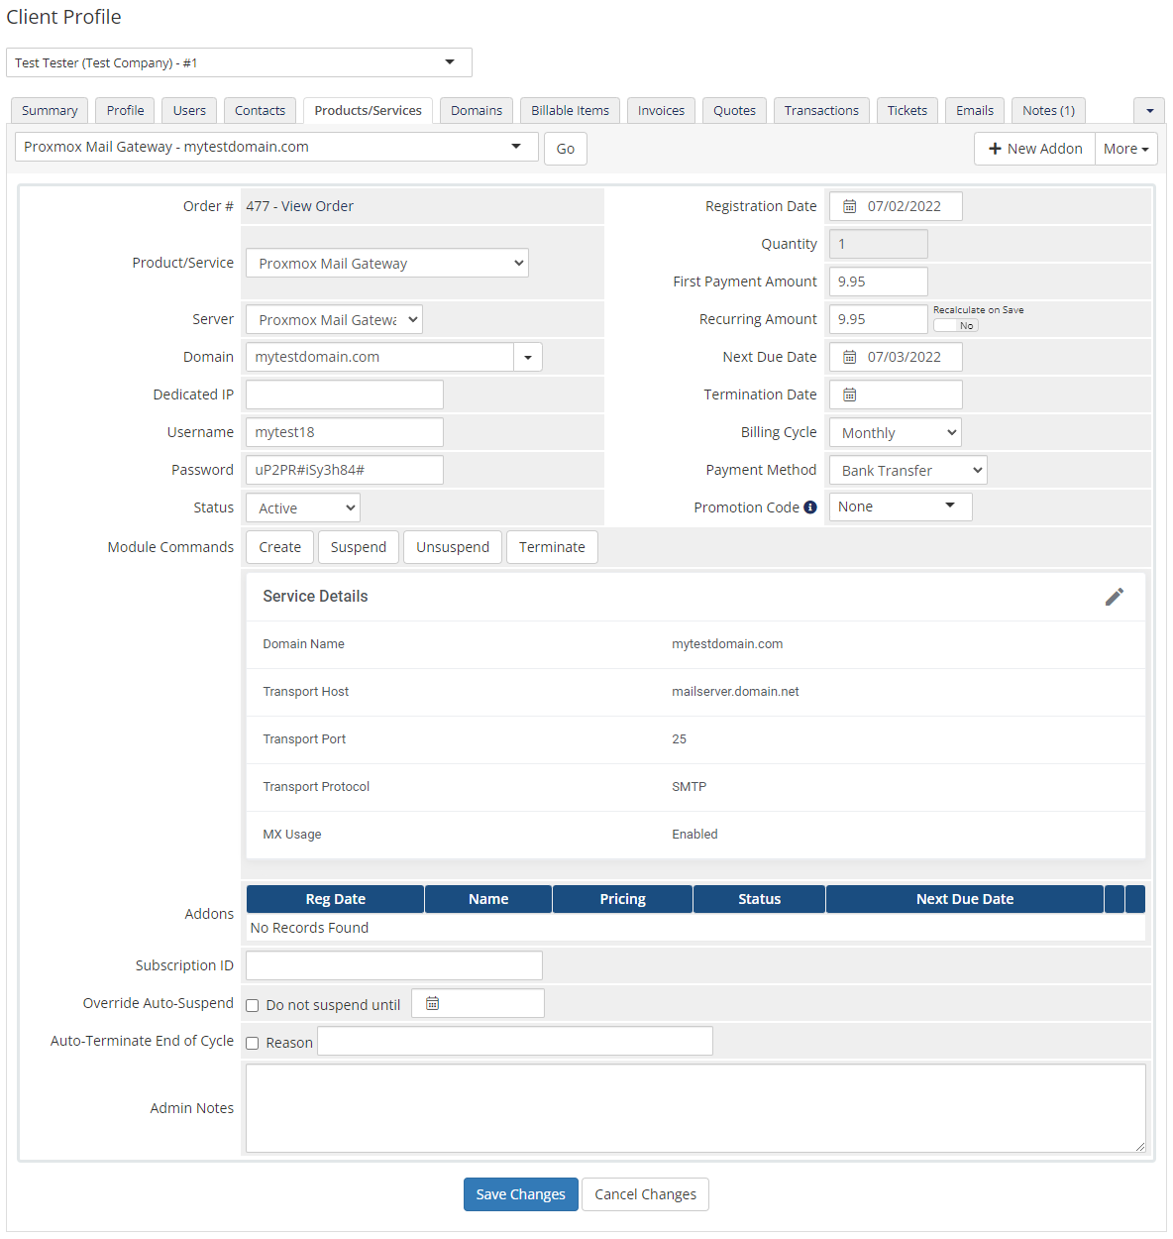
Task: Click the Password input field
Action: 345,470
